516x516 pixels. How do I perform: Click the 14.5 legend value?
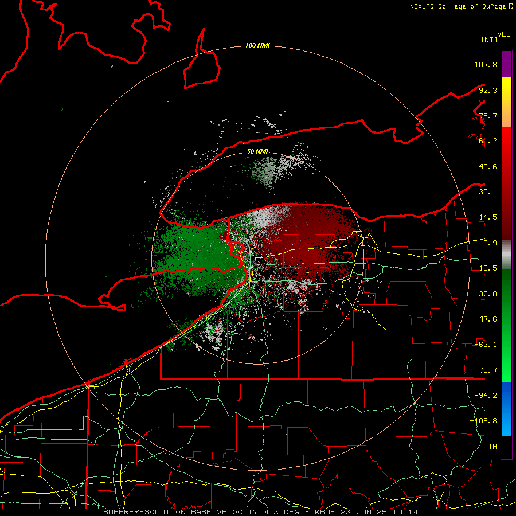tap(488, 217)
